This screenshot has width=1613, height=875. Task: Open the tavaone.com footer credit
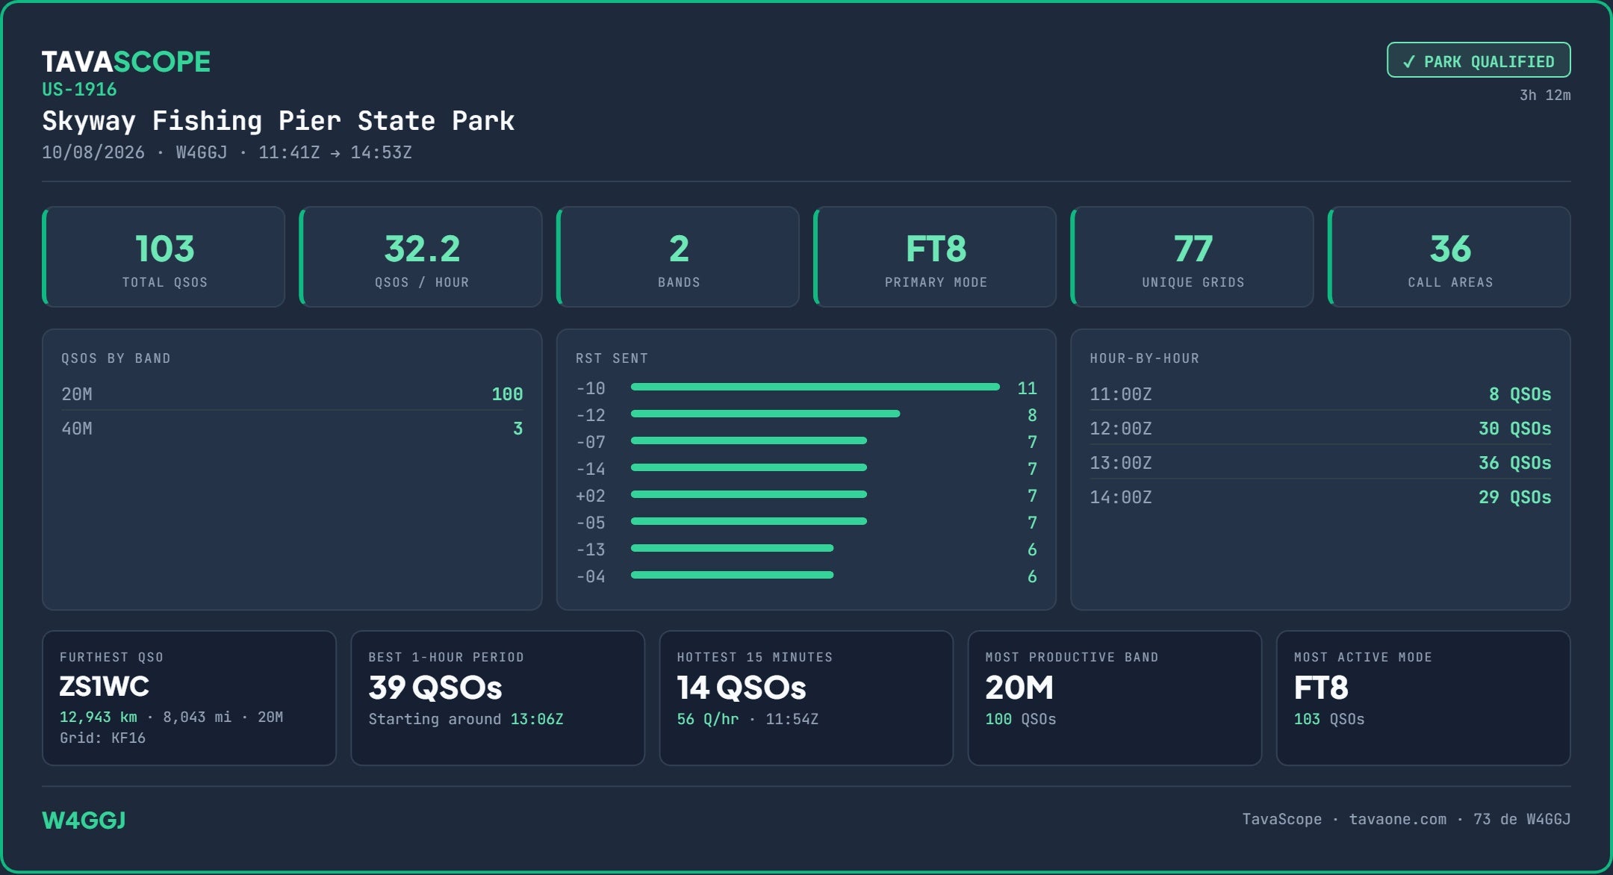click(x=1397, y=819)
